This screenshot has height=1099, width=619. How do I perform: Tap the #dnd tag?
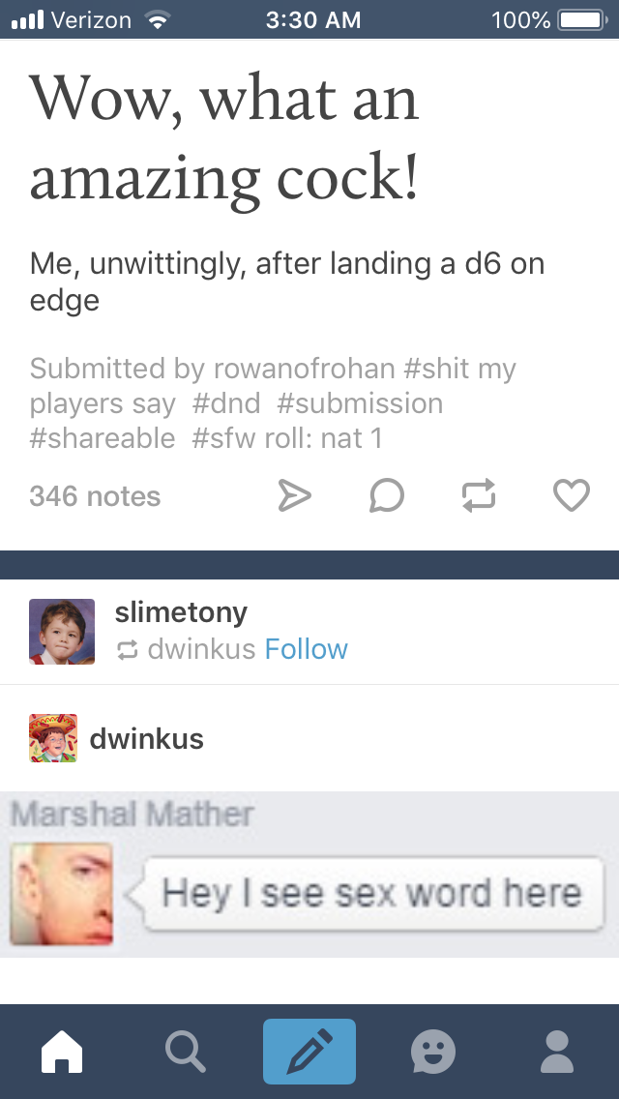(225, 403)
